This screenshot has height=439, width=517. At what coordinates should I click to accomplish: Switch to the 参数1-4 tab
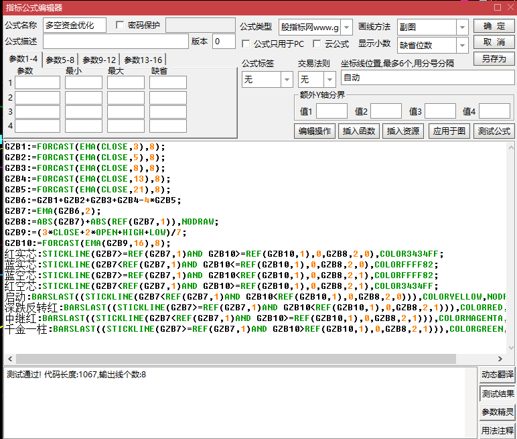(x=23, y=59)
